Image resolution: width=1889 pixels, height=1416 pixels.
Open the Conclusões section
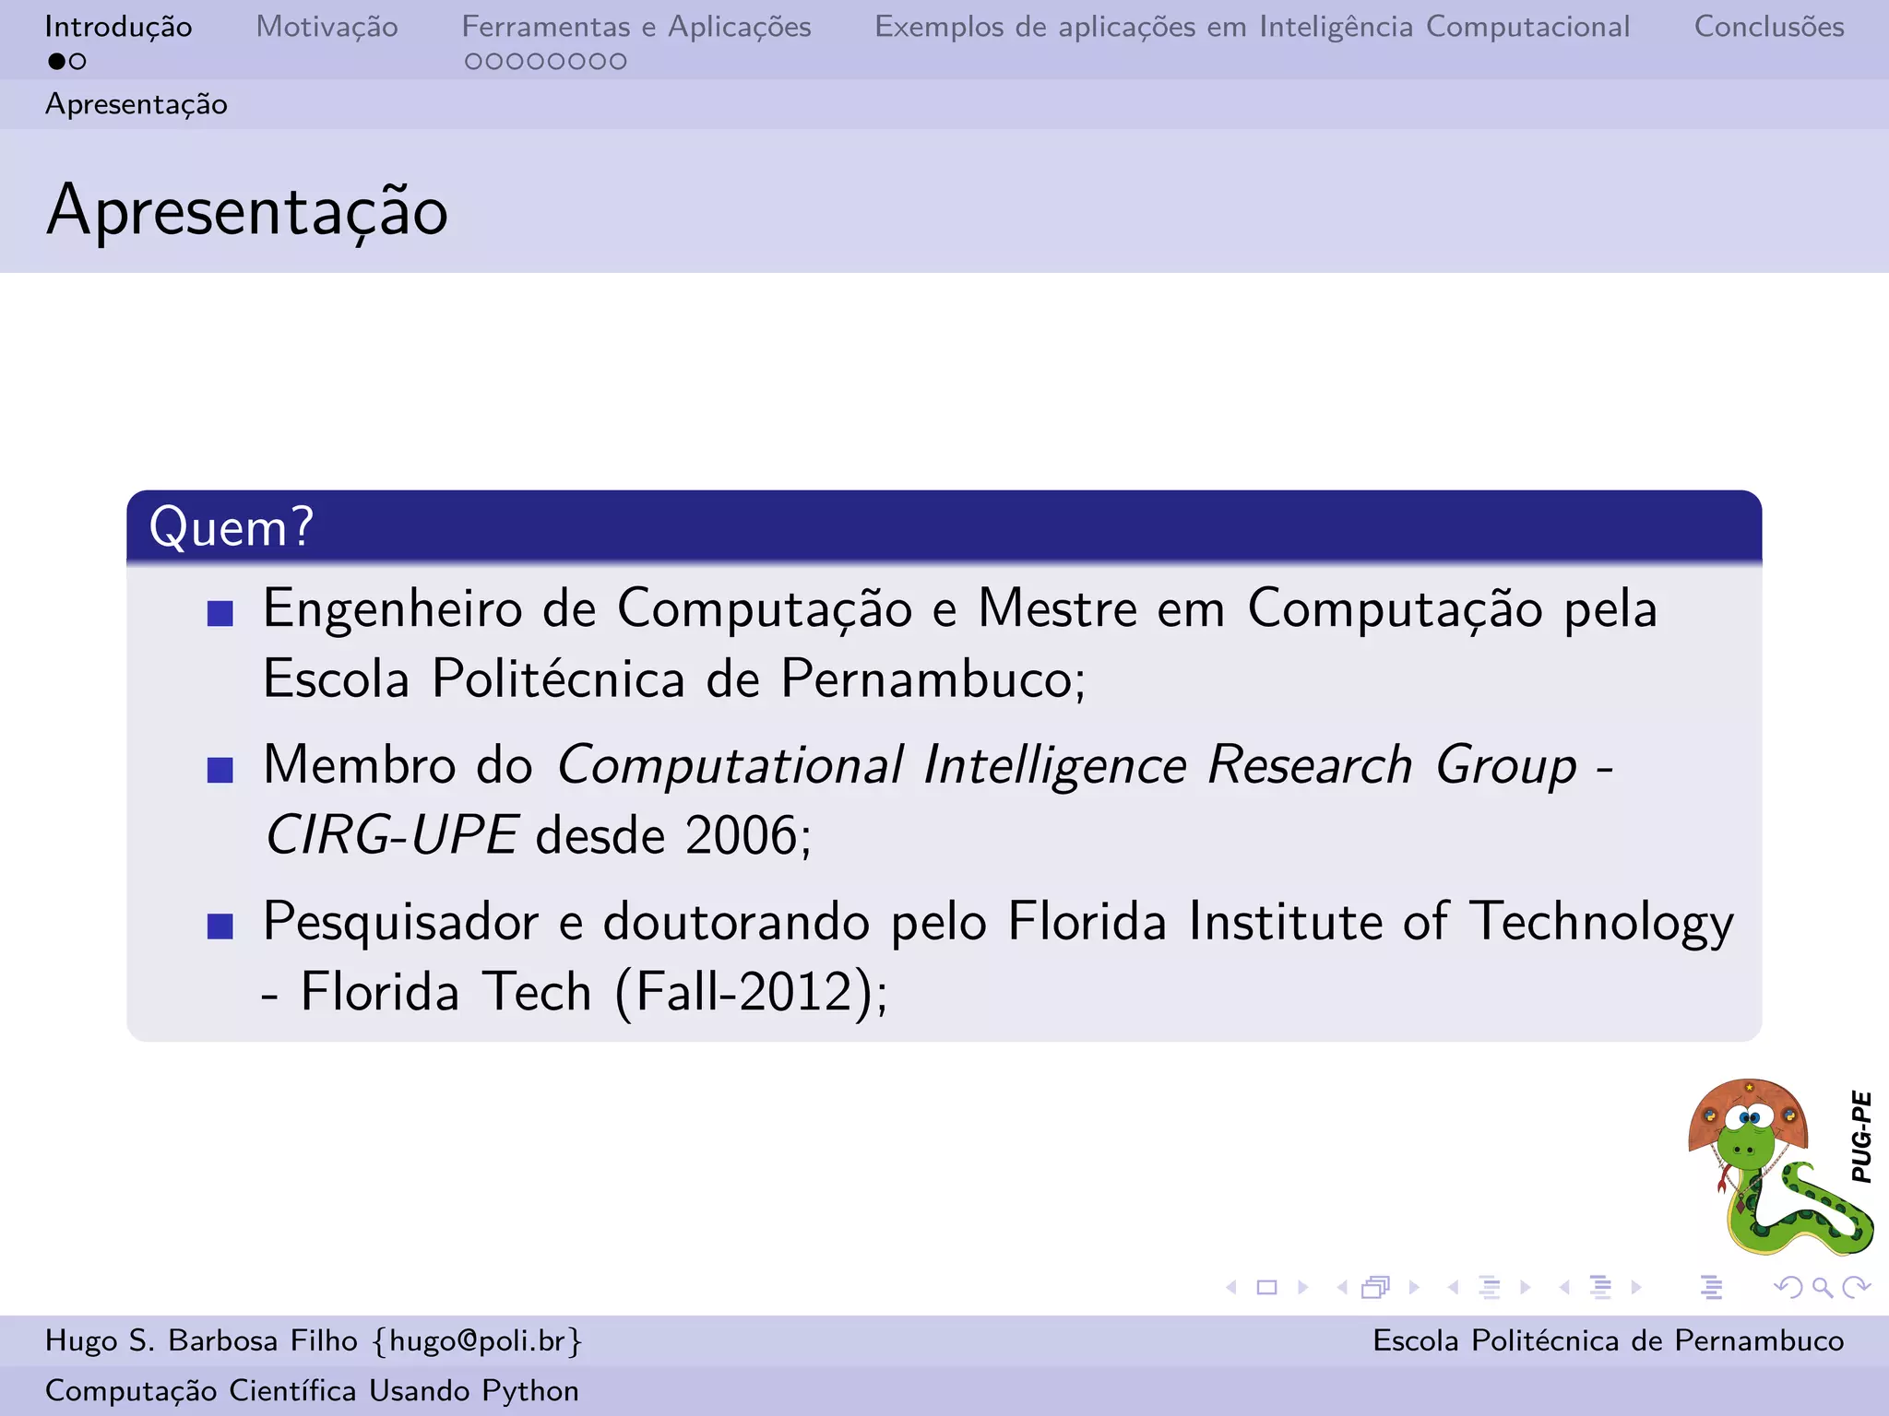click(1769, 27)
